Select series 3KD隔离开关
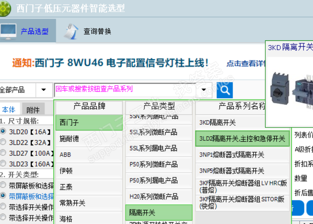 230,123
